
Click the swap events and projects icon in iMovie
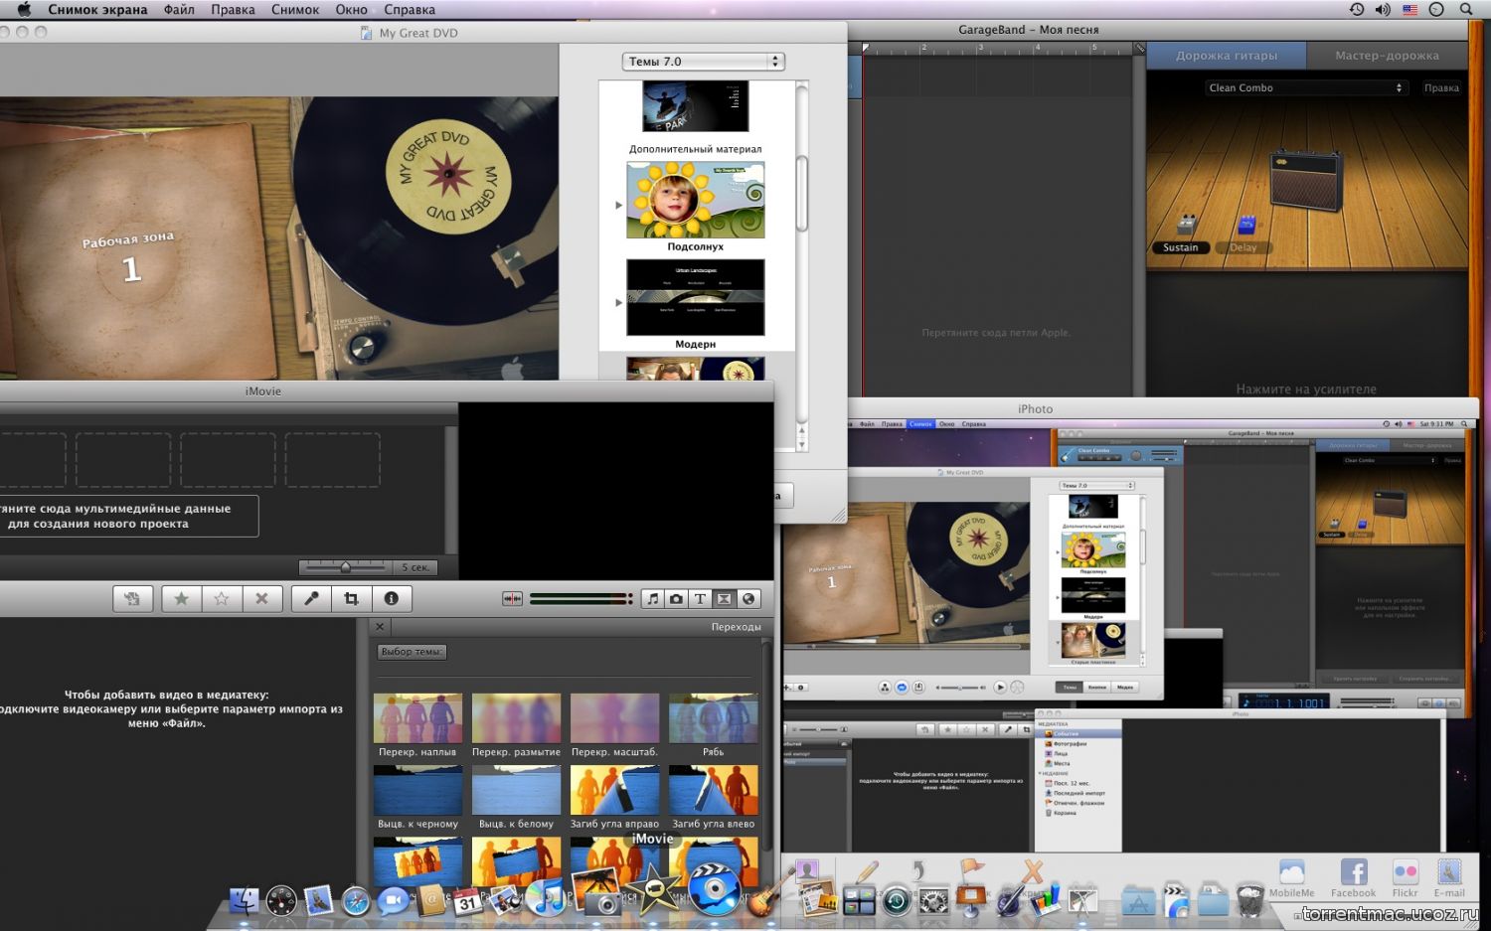132,598
